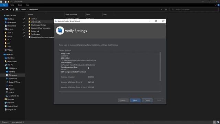This screenshot has width=220, height=124.
Task: Select the flutter_sdk folder
Action: [x=35, y=31]
